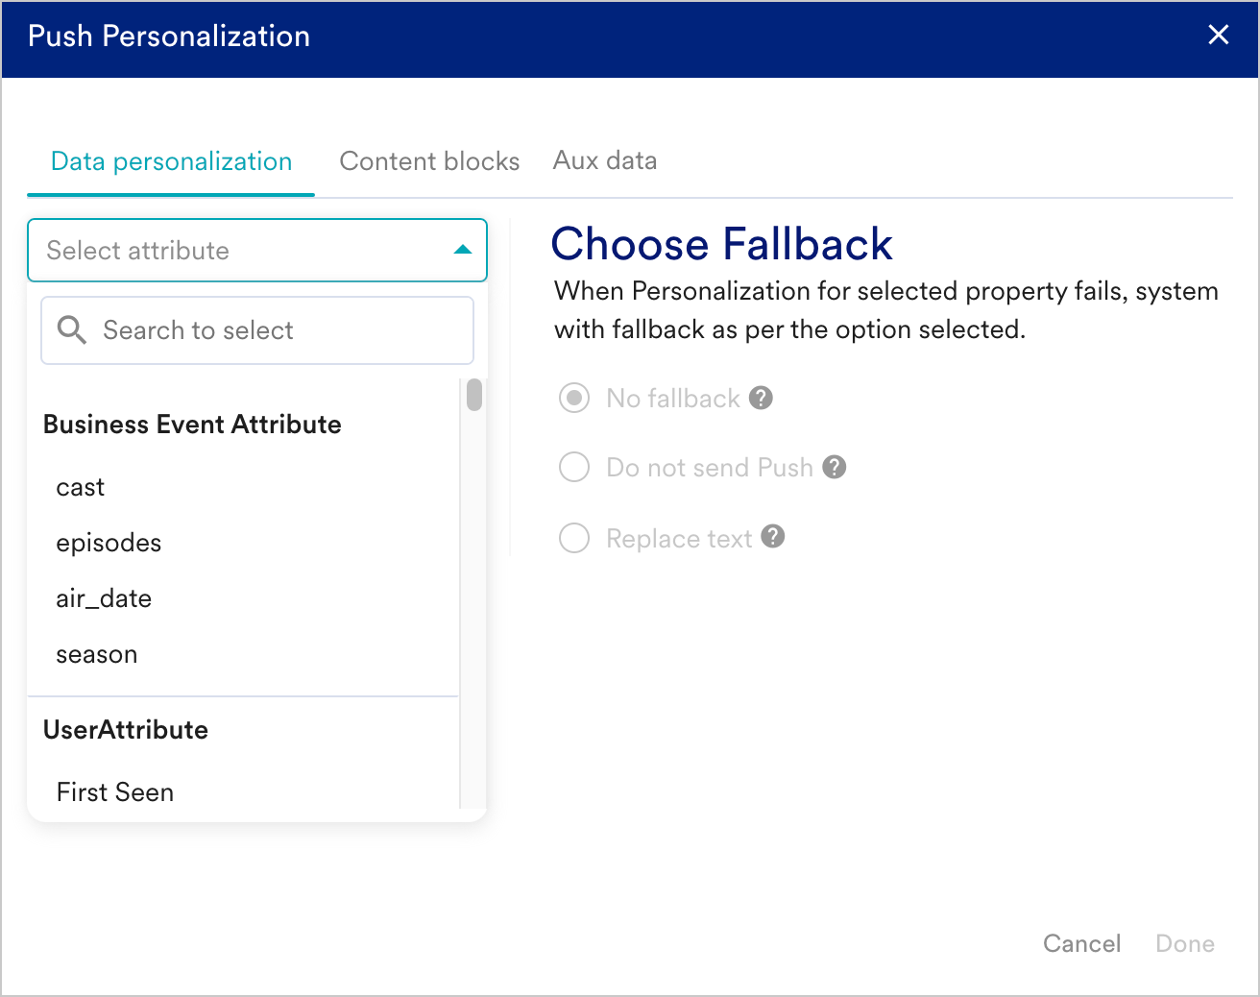Choose the episodes attribute option

point(109,543)
